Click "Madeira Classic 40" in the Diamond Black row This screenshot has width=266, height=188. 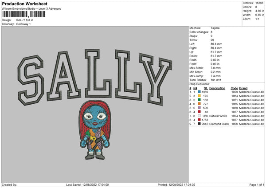click(251, 124)
